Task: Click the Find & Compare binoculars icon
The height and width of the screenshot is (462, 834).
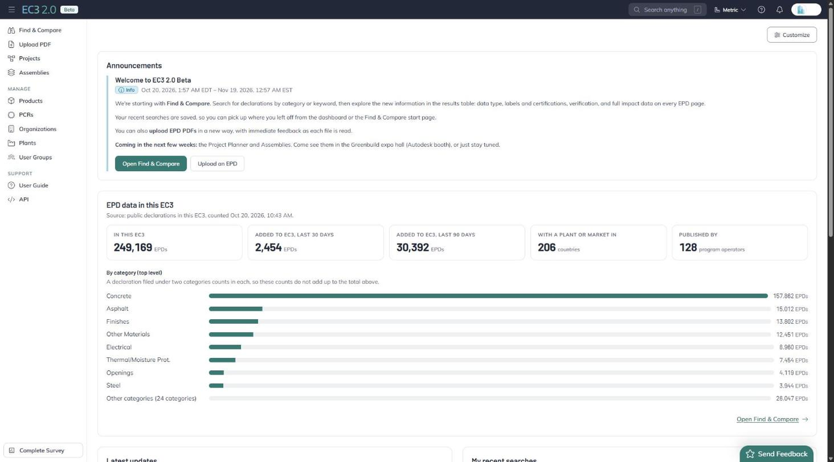Action: point(11,30)
